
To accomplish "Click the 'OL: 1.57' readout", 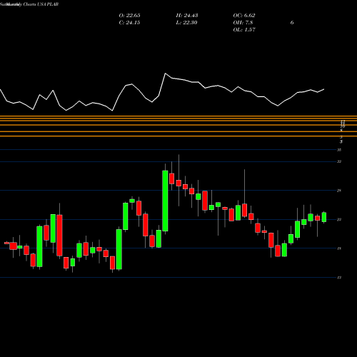I will click(244, 30).
